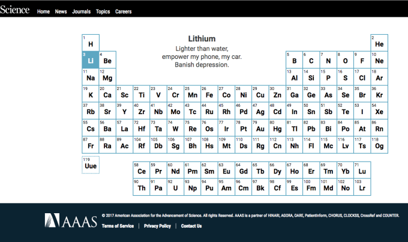Select the Lawrencium (Lr) element cell

362,187
